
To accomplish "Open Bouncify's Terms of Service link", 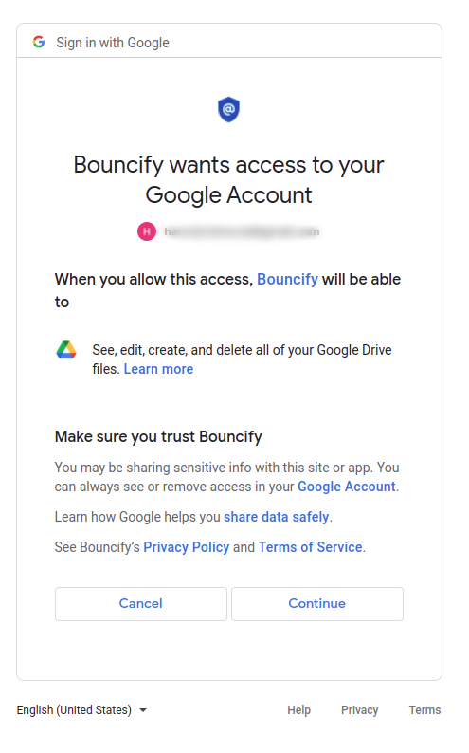I will 310,547.
